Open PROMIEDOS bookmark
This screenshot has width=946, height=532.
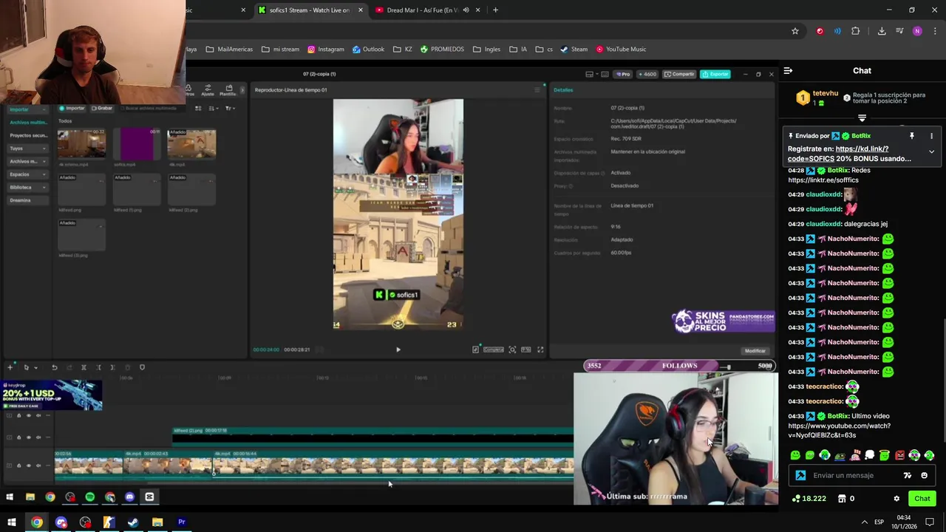[442, 50]
